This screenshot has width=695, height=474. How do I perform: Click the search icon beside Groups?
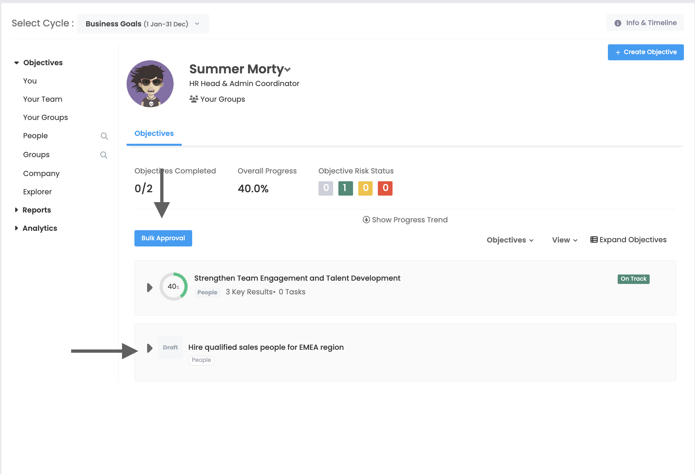tap(103, 155)
